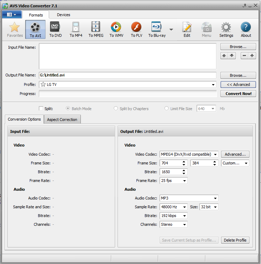Viewport: 261px width, 264px height.
Task: Click the Input File Name list box
Action: pos(128,56)
